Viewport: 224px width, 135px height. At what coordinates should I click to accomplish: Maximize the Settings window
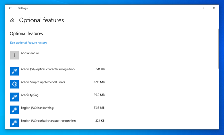pos(204,8)
